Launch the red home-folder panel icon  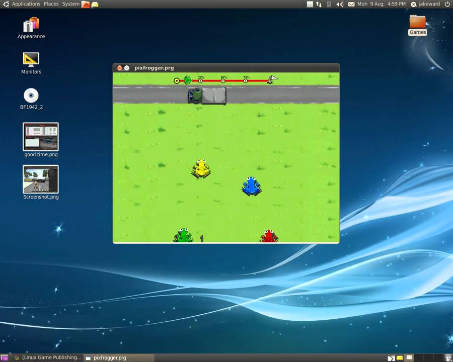pyautogui.click(x=86, y=5)
